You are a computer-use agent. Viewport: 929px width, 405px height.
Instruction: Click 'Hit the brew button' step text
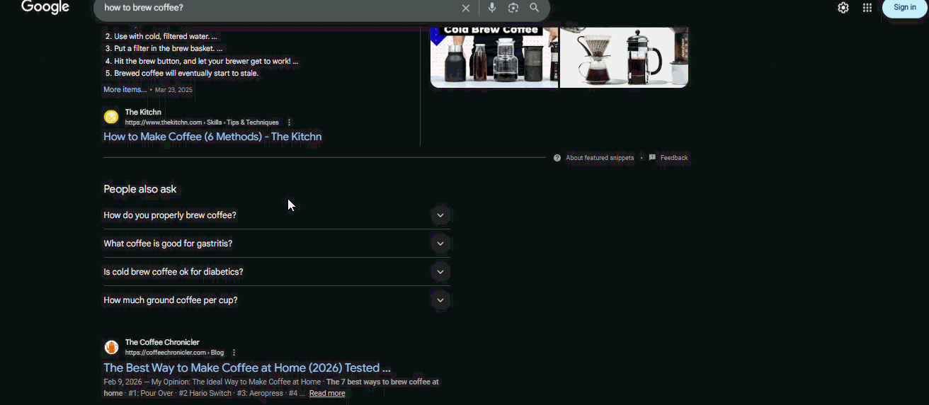(206, 61)
